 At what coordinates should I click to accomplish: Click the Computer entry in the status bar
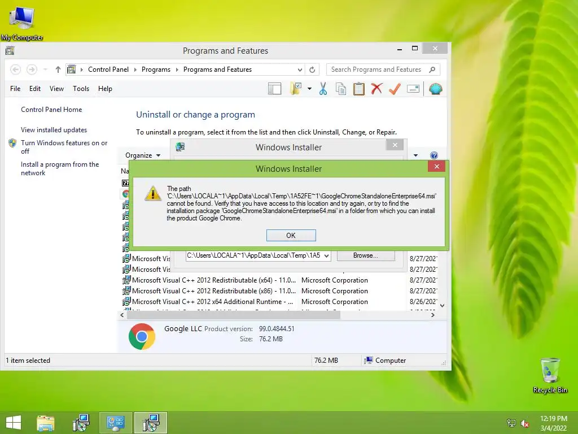[385, 361]
